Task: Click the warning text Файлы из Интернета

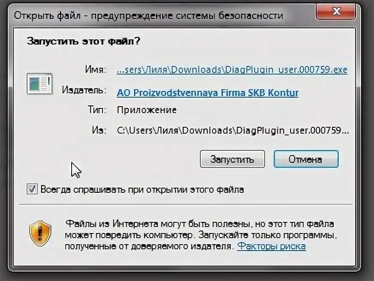Action: click(201, 235)
